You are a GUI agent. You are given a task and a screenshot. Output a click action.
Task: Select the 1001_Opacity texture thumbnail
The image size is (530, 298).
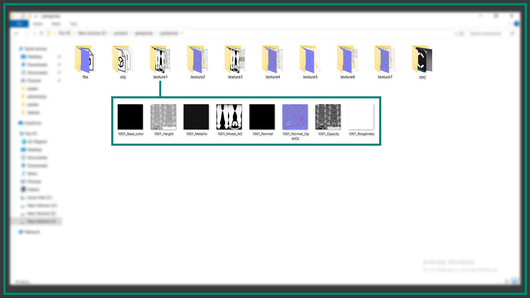328,117
